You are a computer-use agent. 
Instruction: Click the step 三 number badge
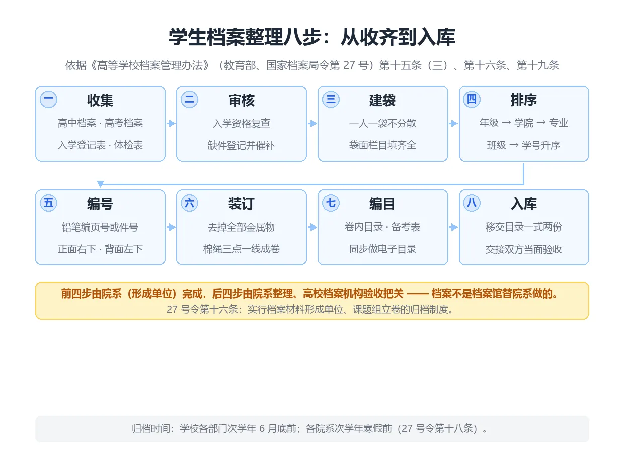(x=331, y=99)
